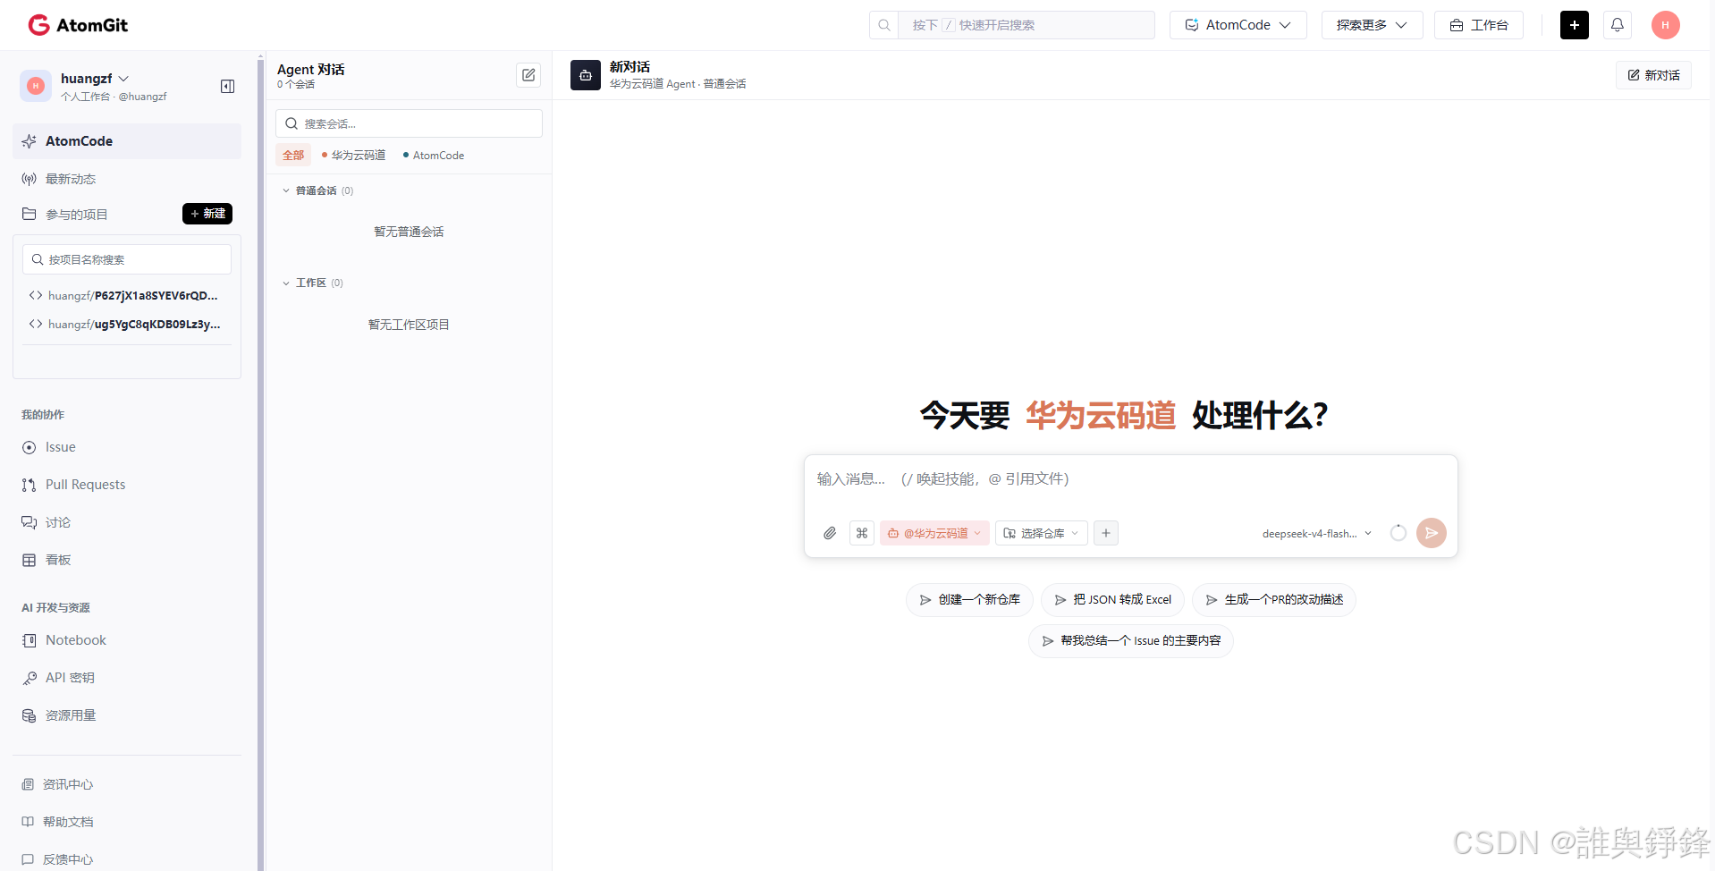Click 新对话 button at top right
The height and width of the screenshot is (871, 1715).
point(1653,75)
